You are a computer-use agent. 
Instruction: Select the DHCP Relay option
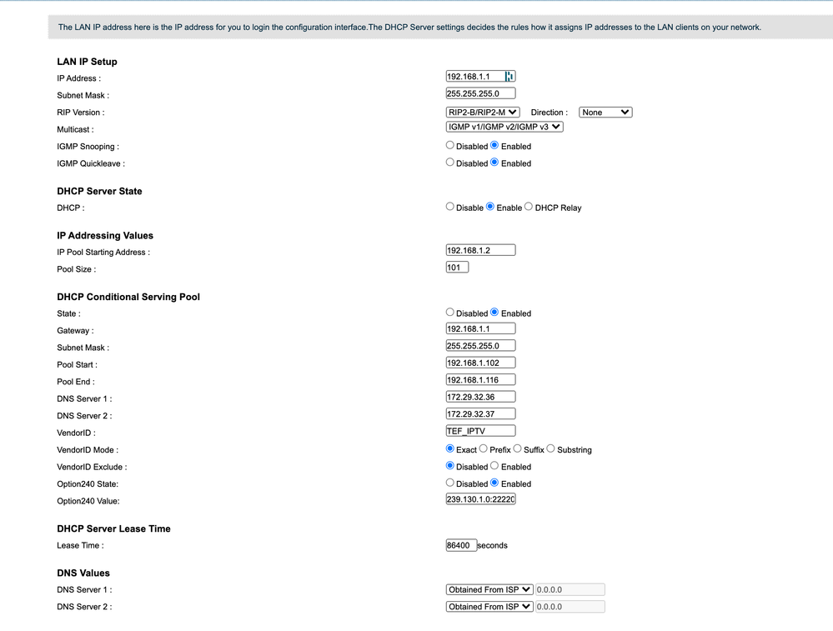coord(529,207)
